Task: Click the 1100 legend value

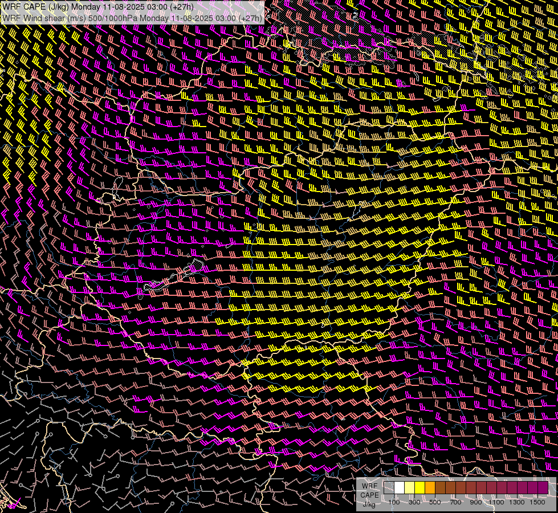Action: click(496, 502)
